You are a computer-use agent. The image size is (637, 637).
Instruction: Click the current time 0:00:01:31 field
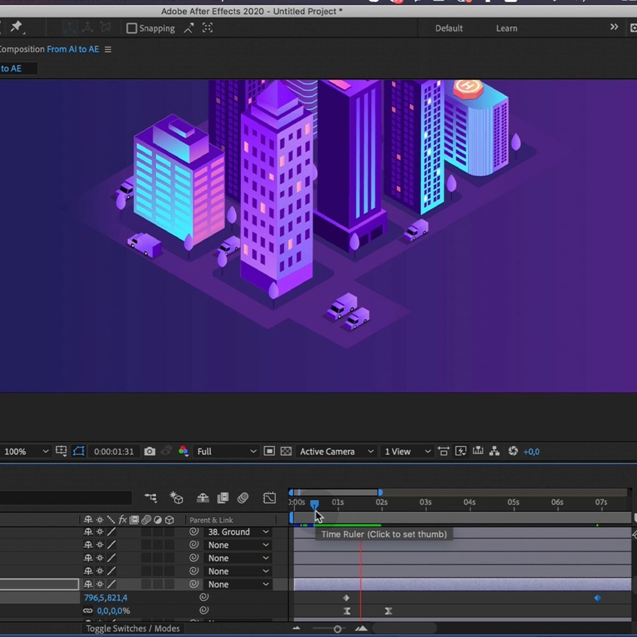pos(113,452)
